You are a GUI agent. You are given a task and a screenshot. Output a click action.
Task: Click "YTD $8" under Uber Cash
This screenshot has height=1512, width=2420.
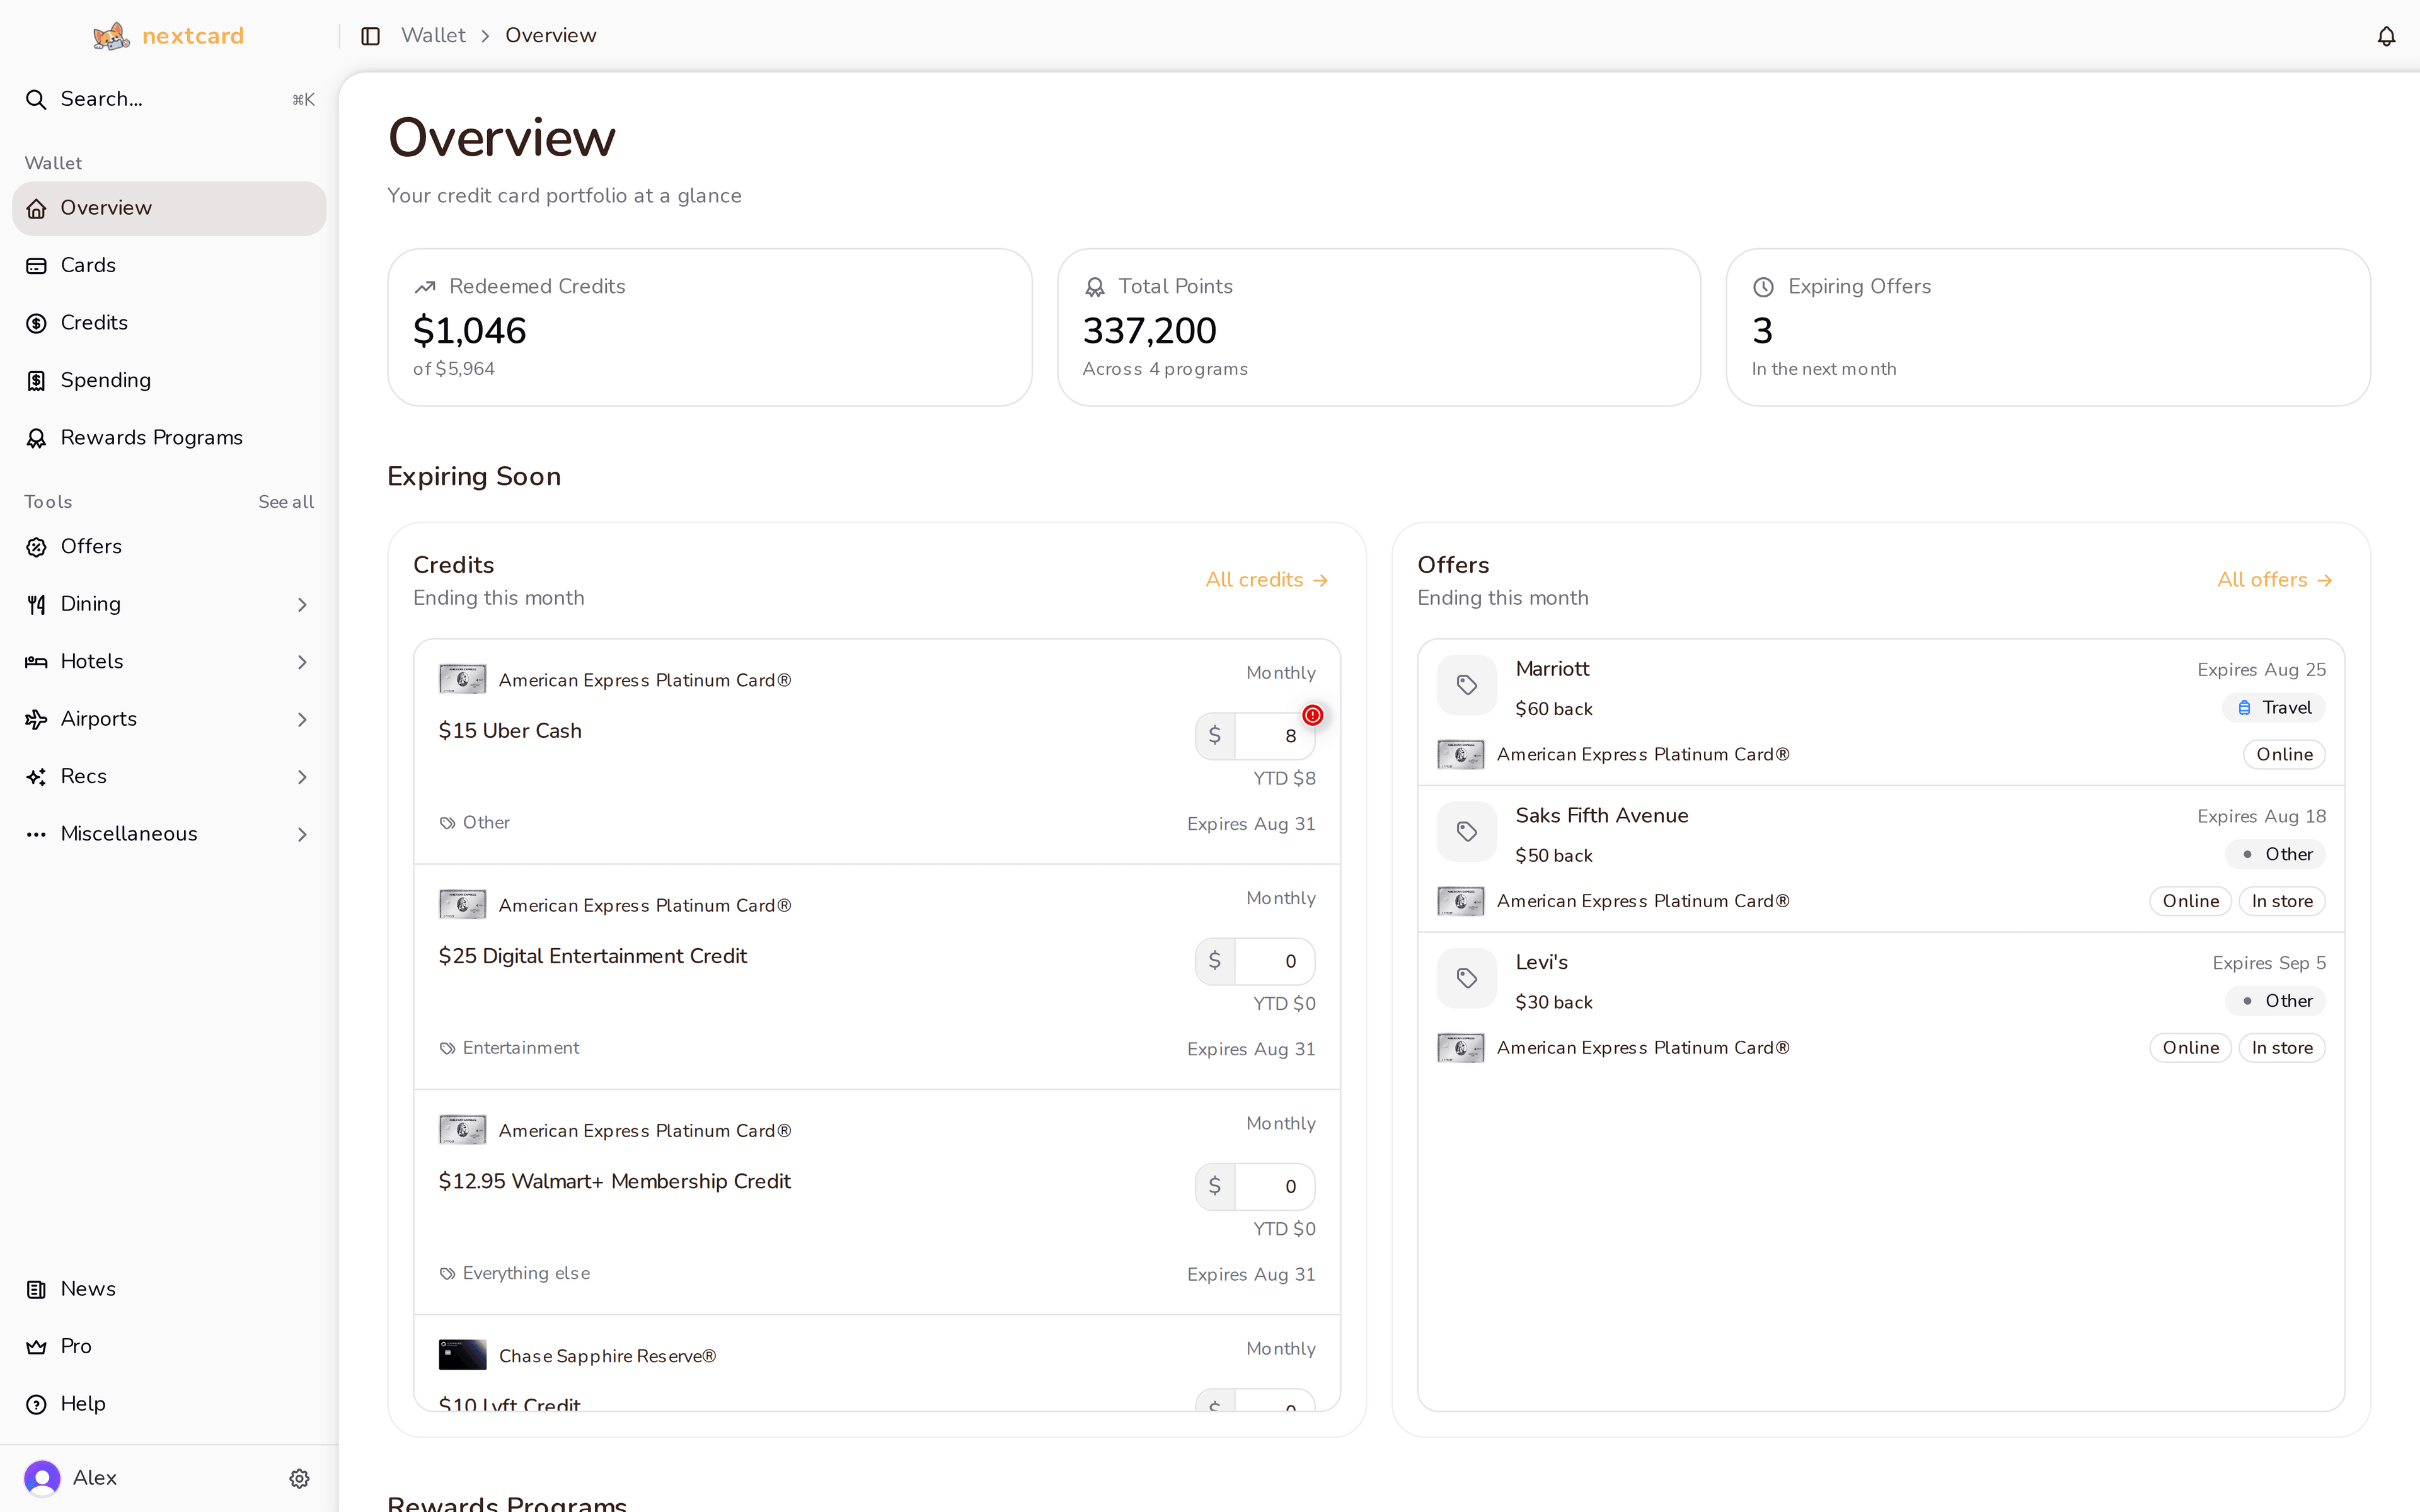coord(1284,778)
